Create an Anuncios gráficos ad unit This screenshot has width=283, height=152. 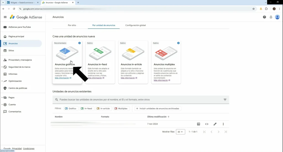67,62
